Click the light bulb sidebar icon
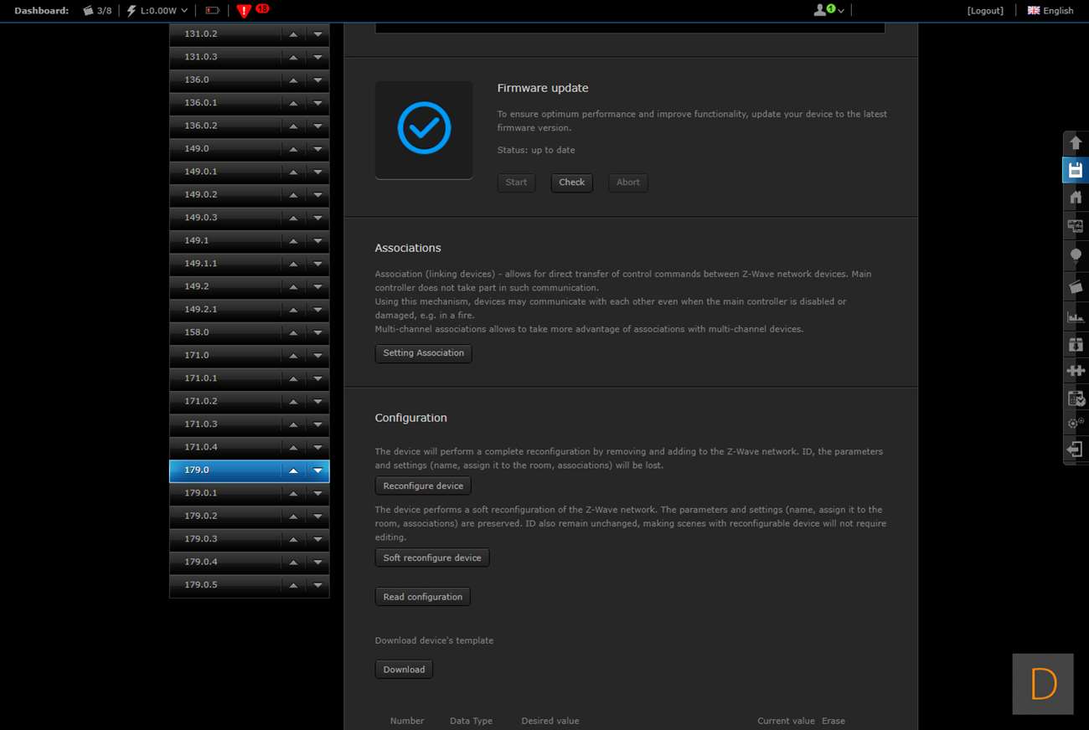1089x730 pixels. coord(1076,255)
